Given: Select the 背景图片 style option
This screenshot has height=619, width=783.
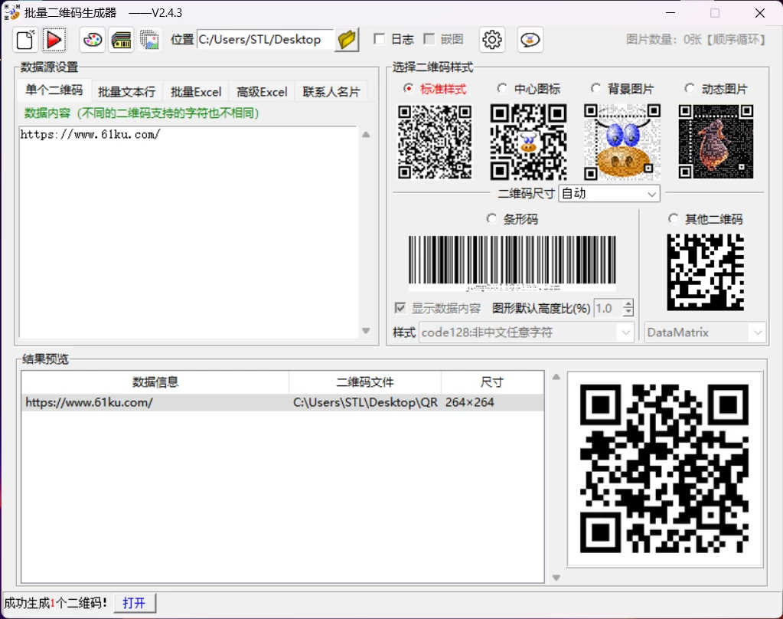Looking at the screenshot, I should pyautogui.click(x=596, y=89).
